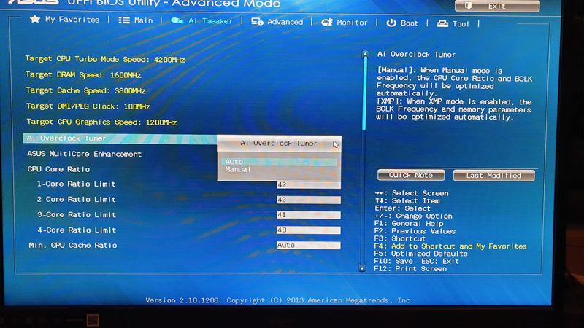Click the F3: Shortcut hint
The height and width of the screenshot is (328, 584).
click(x=399, y=238)
